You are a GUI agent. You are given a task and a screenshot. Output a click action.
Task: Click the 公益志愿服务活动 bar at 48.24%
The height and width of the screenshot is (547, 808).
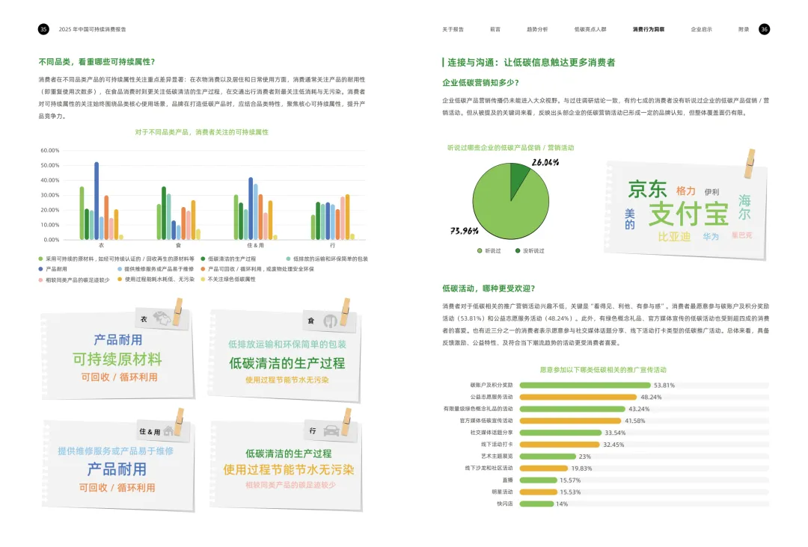(578, 397)
